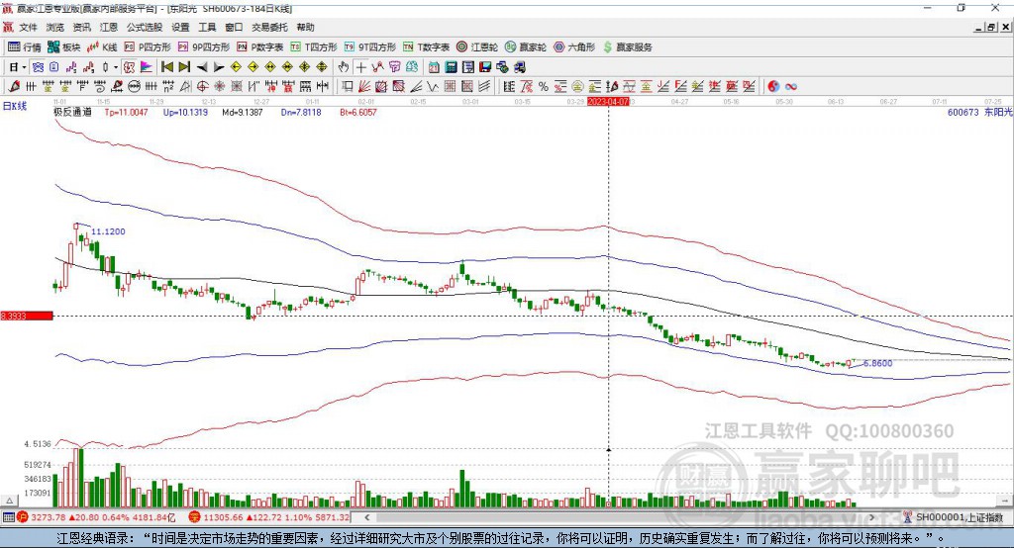The width and height of the screenshot is (1014, 548).
Task: Open the calculator icon
Action: (451, 67)
